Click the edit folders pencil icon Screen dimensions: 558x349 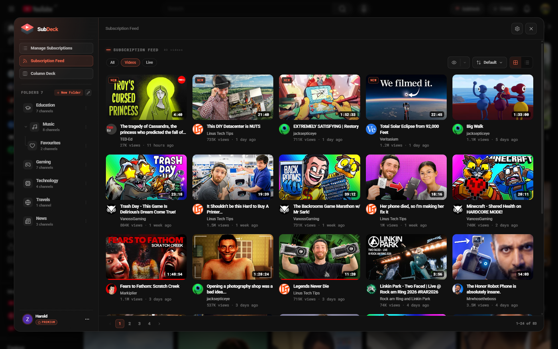(x=88, y=93)
